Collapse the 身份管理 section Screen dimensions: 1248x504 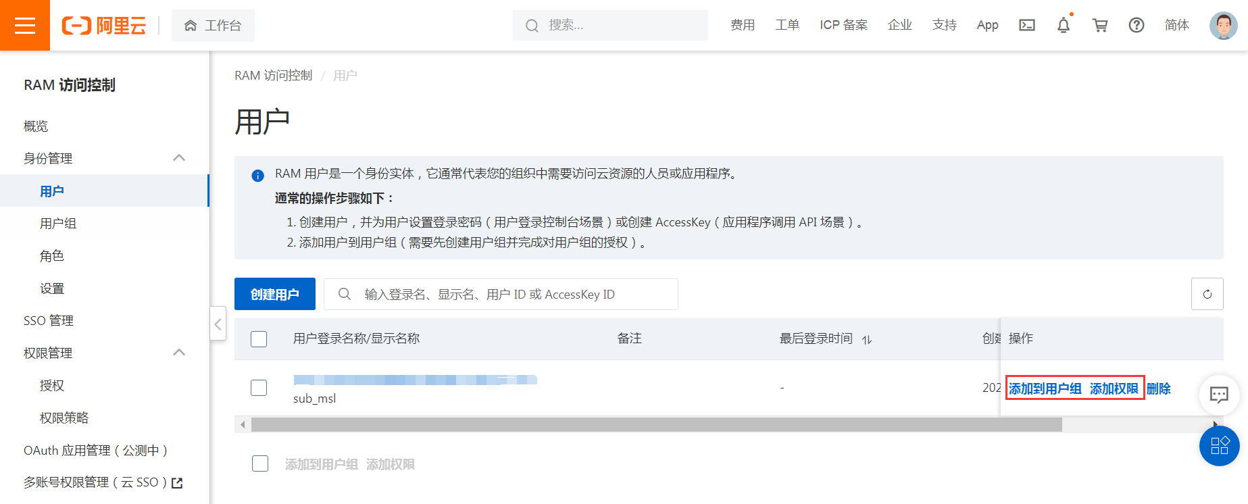coord(179,158)
